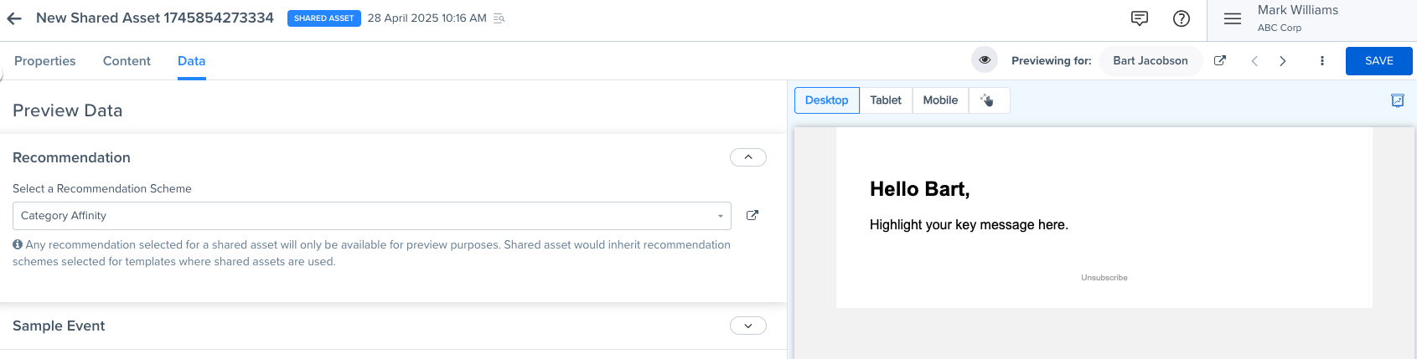Image resolution: width=1417 pixels, height=359 pixels.
Task: Click the icon at the preview pane's top right
Action: 1398,100
